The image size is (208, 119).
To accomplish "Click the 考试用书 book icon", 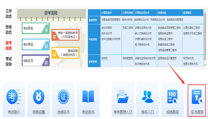I will tap(88, 97).
